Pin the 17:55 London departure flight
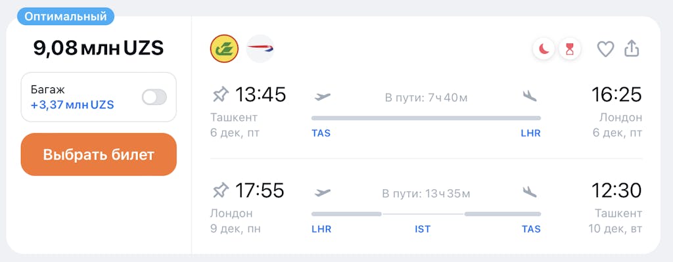673x262 pixels. (221, 190)
